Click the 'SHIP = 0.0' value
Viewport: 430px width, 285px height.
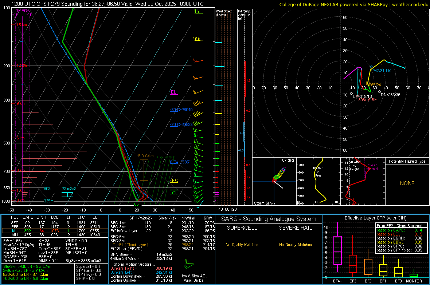coord(85,278)
